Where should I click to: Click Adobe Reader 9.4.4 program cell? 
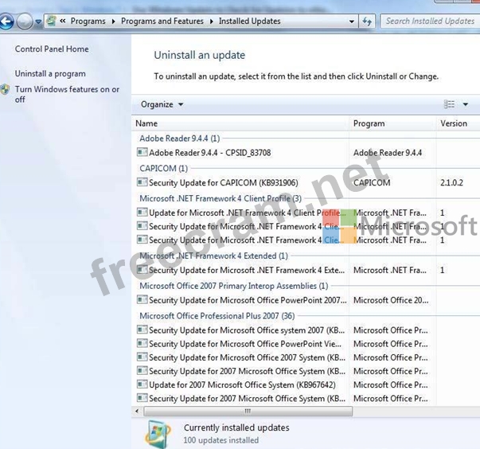tap(388, 152)
